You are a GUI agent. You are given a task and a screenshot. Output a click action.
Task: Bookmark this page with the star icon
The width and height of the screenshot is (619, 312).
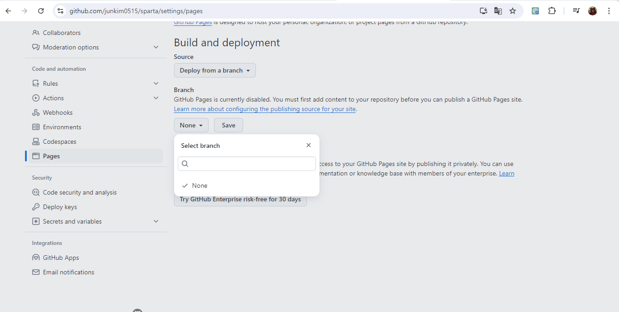click(x=513, y=11)
